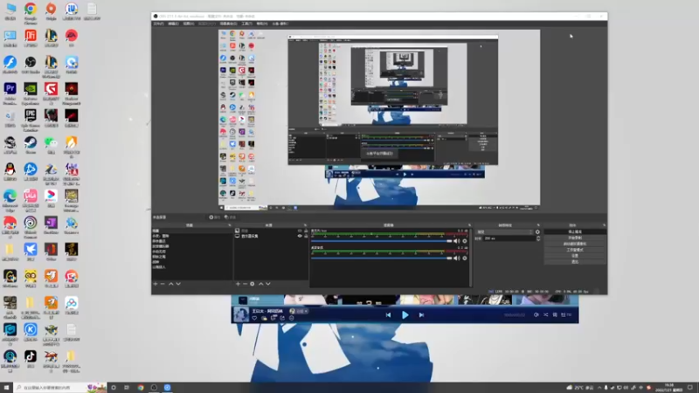Open second audio channel settings gear
Viewport: 699px width, 393px height.
tap(465, 258)
